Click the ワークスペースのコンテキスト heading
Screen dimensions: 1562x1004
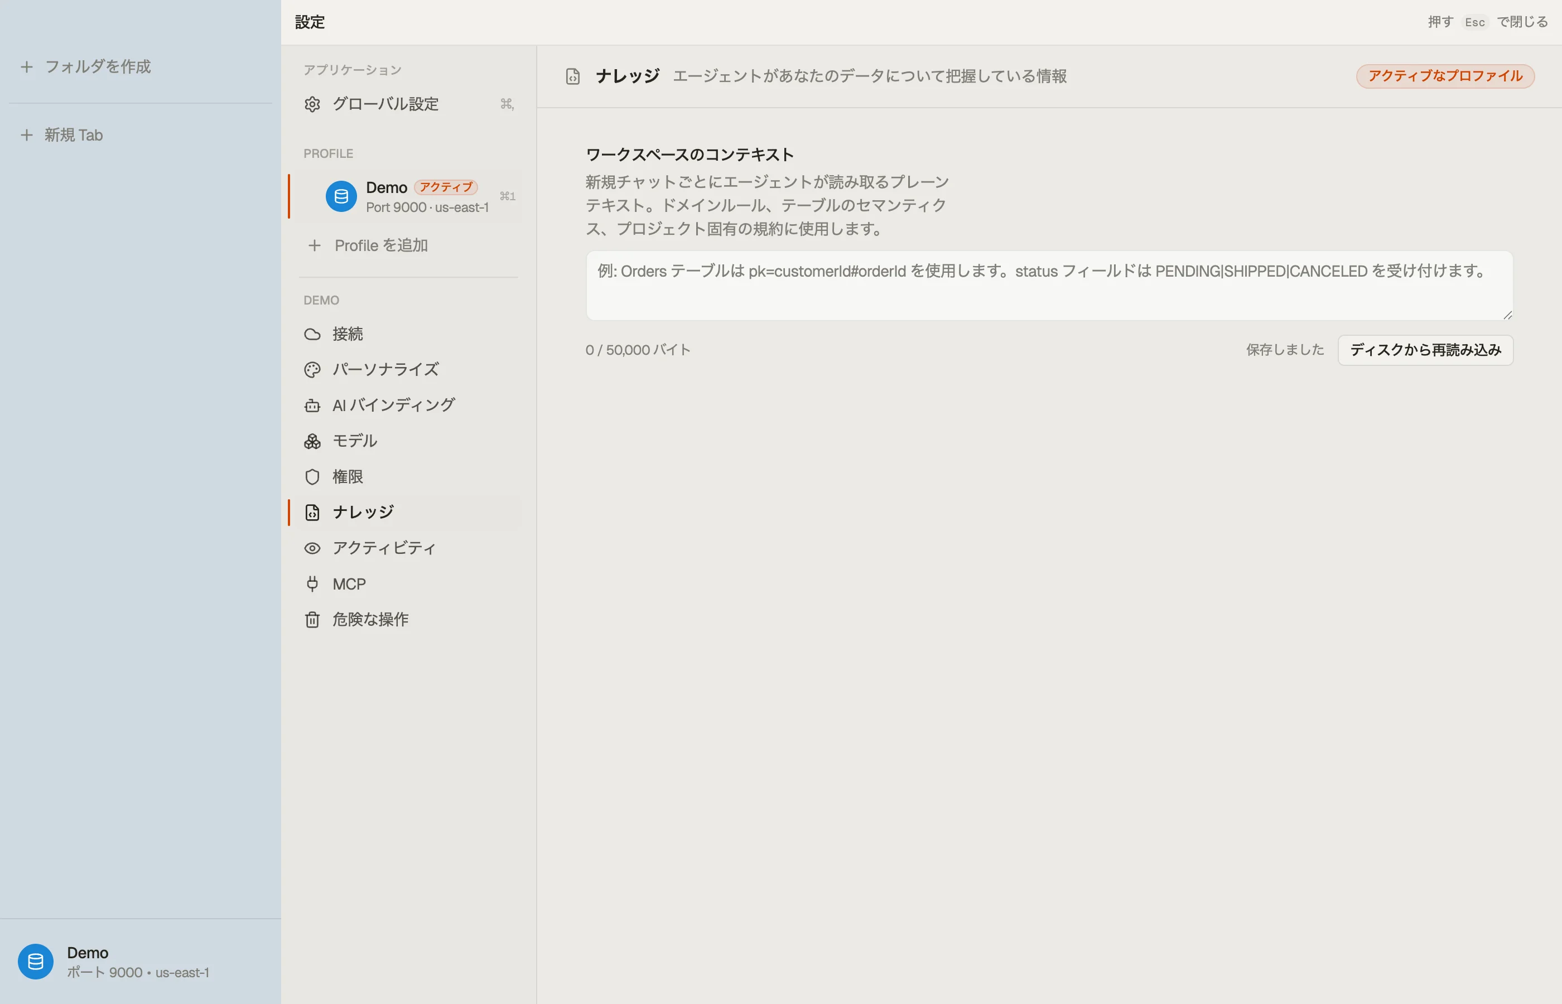(x=690, y=155)
